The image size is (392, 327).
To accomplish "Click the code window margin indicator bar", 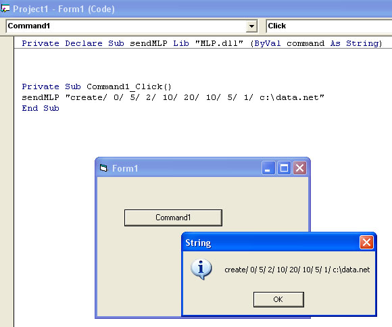I will click(7, 182).
